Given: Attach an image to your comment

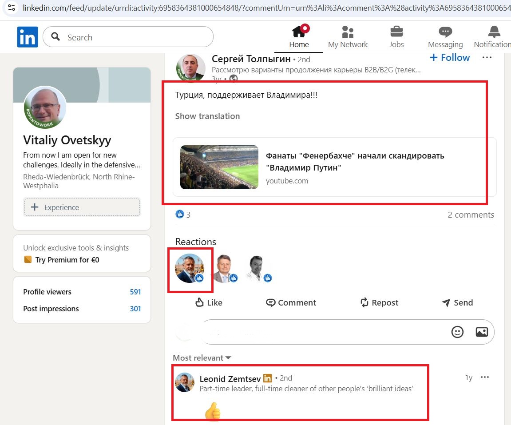Looking at the screenshot, I should (x=481, y=332).
